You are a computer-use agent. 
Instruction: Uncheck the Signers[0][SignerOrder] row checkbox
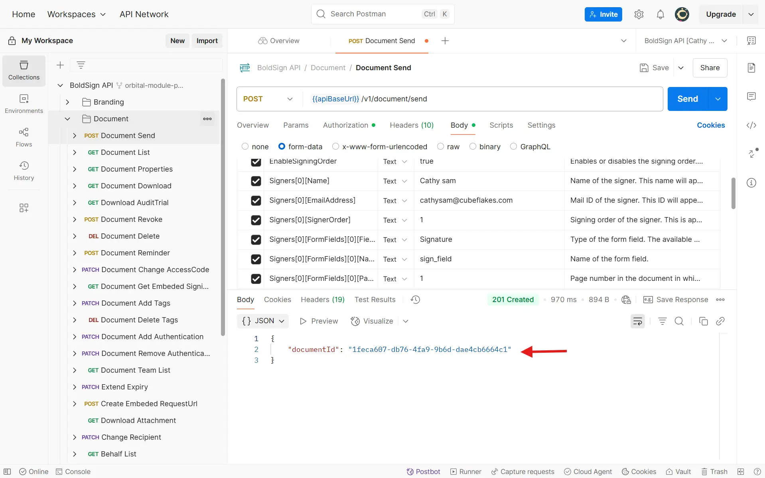(x=256, y=220)
